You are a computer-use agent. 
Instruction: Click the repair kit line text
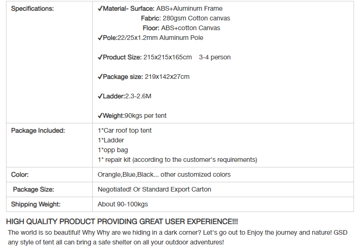[x=178, y=160]
